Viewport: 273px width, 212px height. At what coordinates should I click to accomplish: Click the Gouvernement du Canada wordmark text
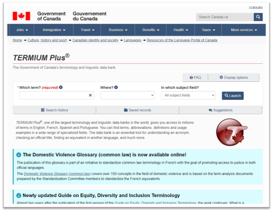pyautogui.click(x=89, y=16)
